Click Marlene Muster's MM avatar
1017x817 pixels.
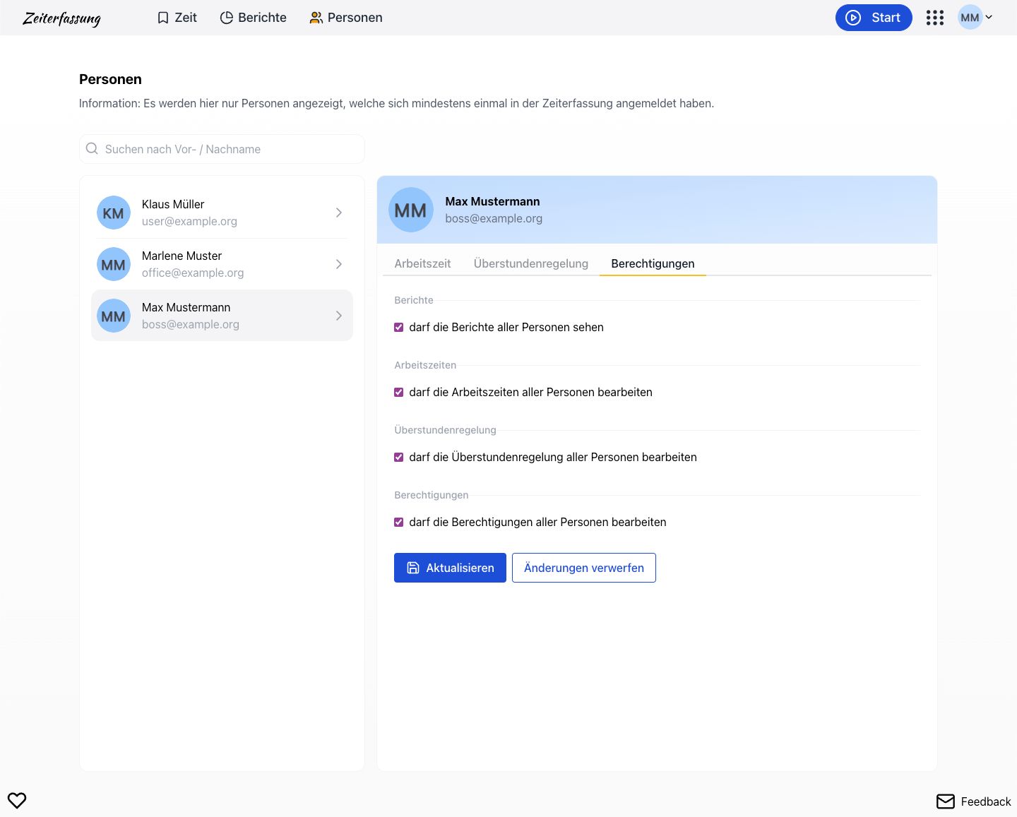(113, 264)
